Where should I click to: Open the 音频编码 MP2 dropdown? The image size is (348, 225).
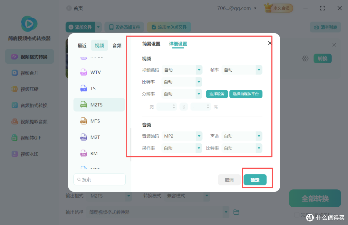coord(199,136)
